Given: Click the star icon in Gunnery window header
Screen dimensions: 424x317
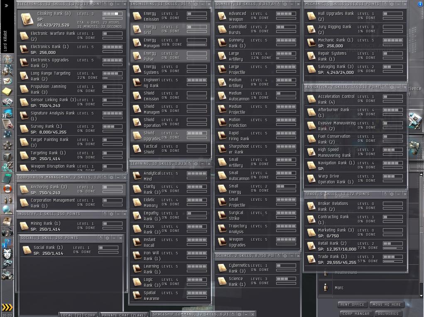Looking at the screenshot, I should (x=279, y=4).
